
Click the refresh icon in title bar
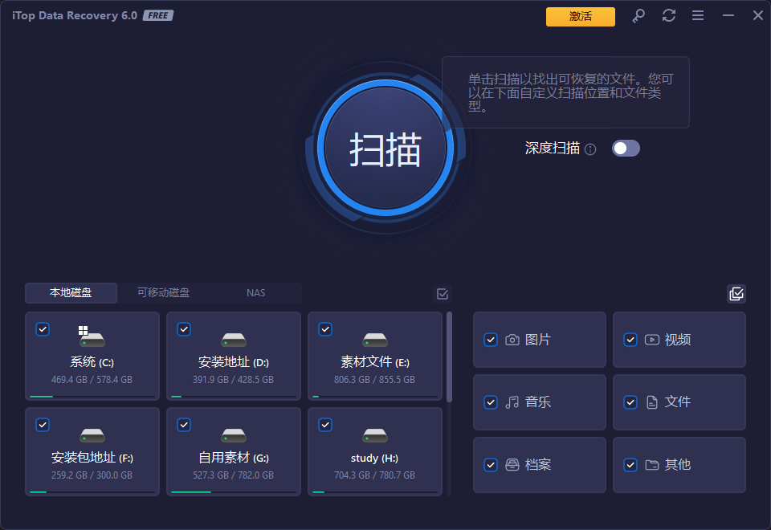pyautogui.click(x=668, y=16)
